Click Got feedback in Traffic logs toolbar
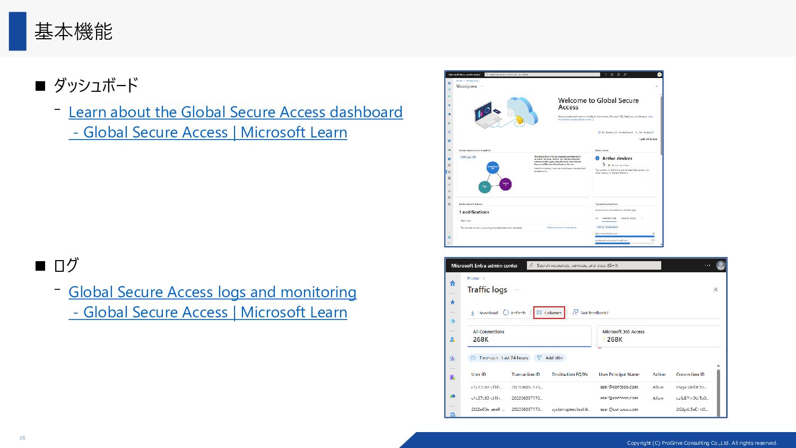 [x=590, y=313]
